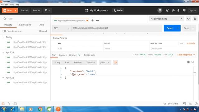This screenshot has width=199, height=112.
Task: Click the Invite button
Action: pos(118,10)
